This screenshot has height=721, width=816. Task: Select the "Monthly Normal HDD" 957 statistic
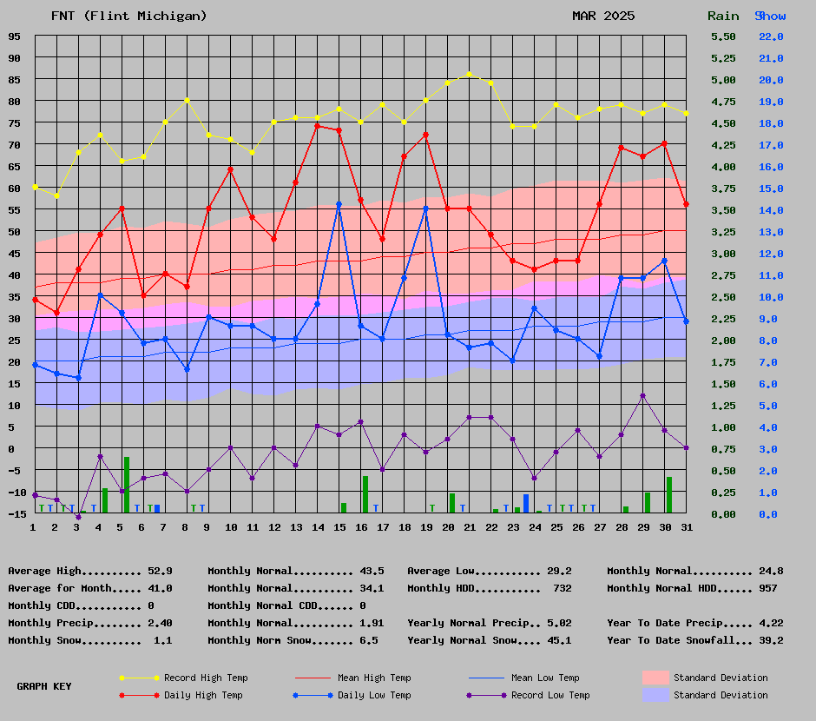point(692,588)
